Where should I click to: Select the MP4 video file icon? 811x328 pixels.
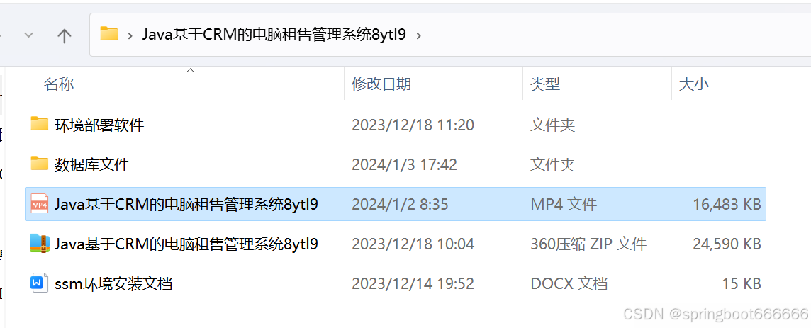[x=39, y=204]
